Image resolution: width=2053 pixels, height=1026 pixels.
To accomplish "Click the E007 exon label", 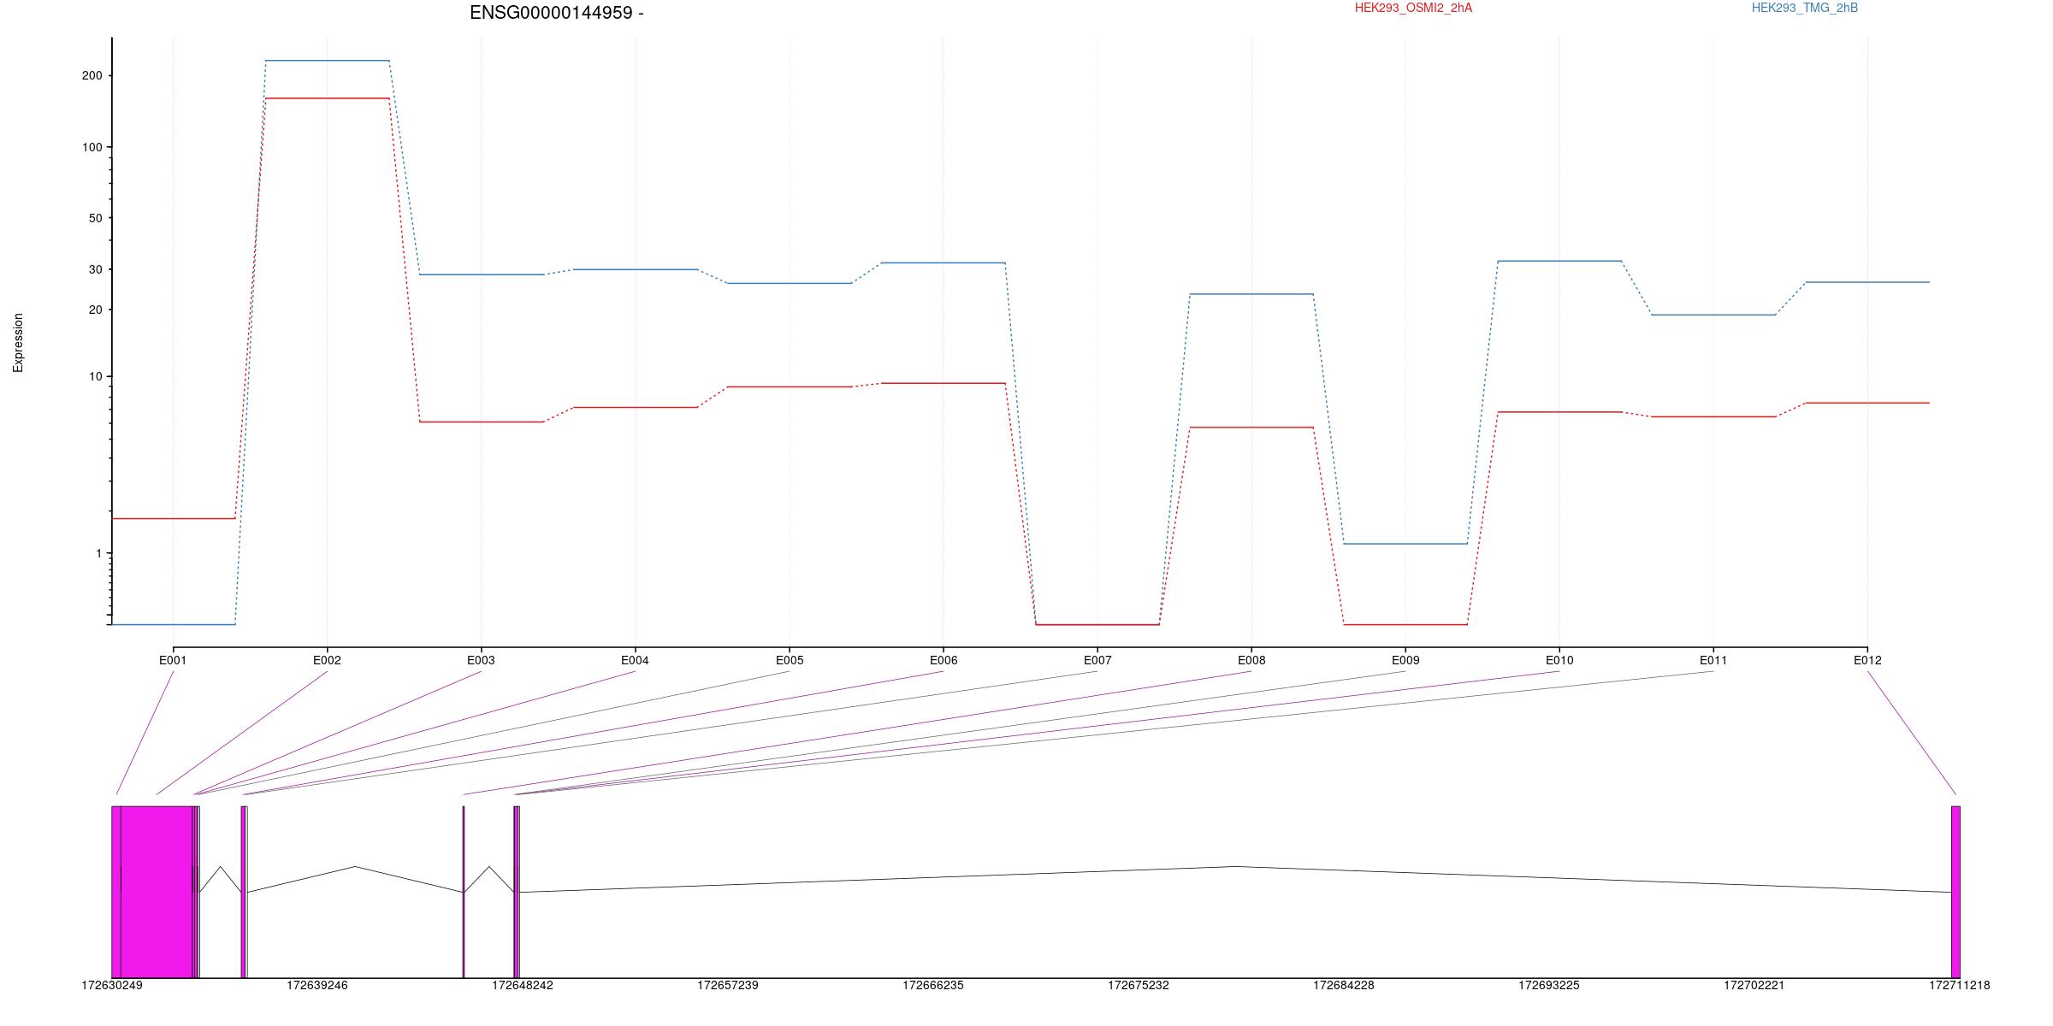I will pyautogui.click(x=1097, y=660).
